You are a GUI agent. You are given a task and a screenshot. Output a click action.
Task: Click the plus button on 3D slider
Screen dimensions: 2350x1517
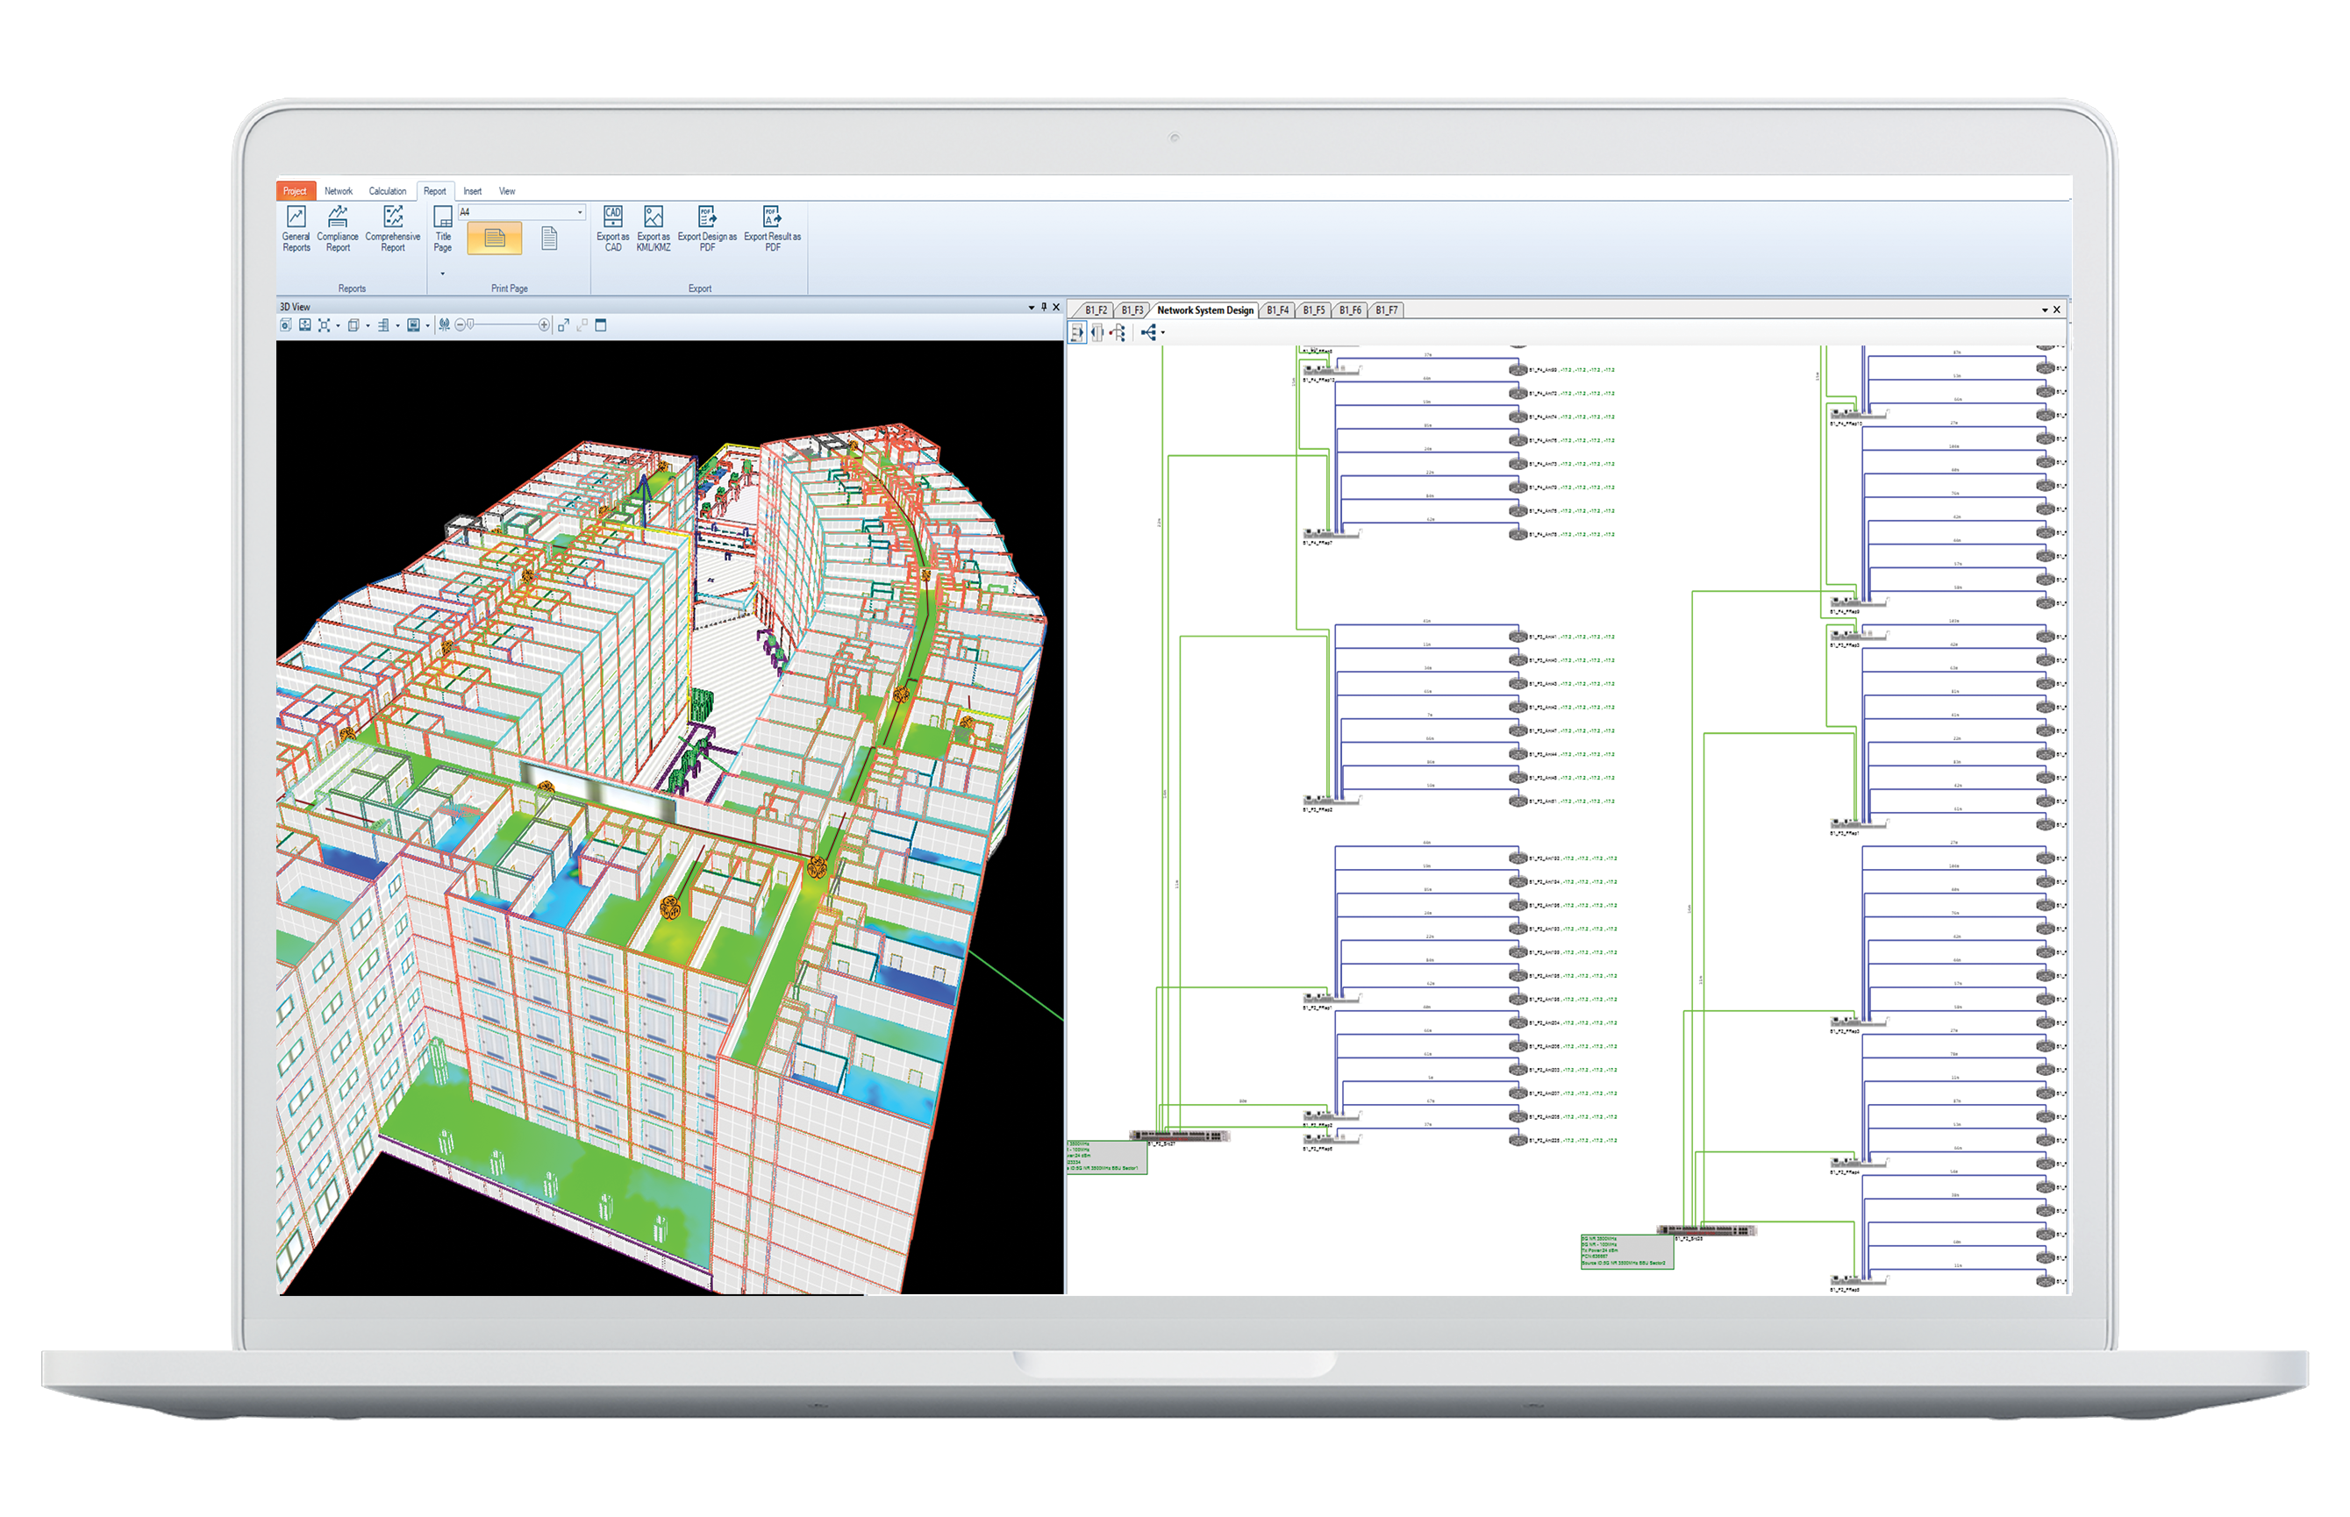pyautogui.click(x=545, y=325)
